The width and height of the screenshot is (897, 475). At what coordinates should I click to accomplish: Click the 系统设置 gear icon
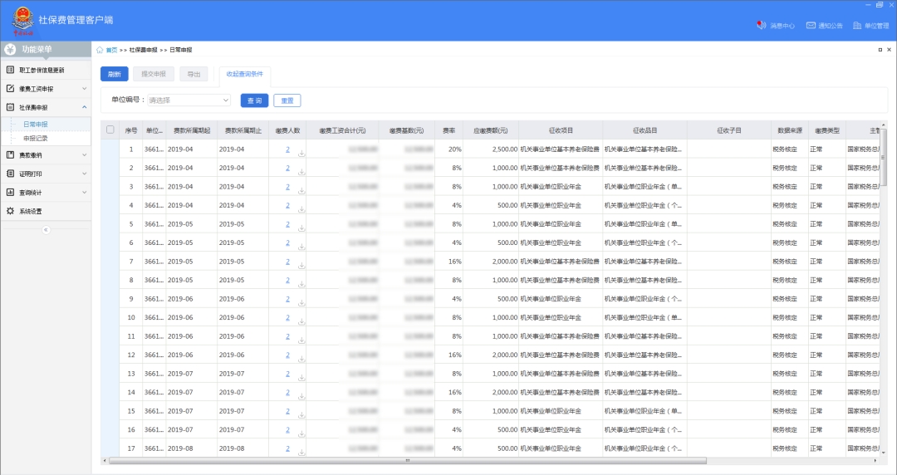pyautogui.click(x=10, y=211)
